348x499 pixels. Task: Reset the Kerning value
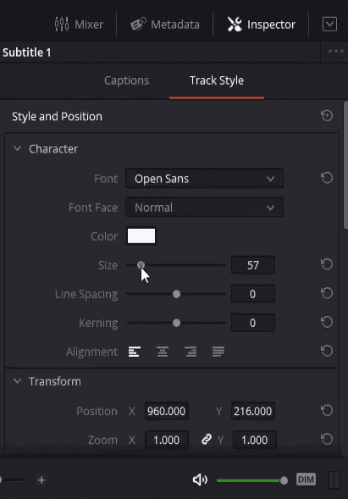tap(327, 322)
